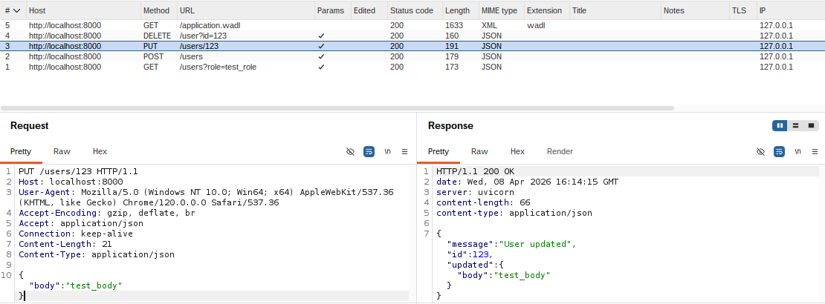The image size is (825, 304).
Task: Sort by the Params column header
Action: click(332, 10)
